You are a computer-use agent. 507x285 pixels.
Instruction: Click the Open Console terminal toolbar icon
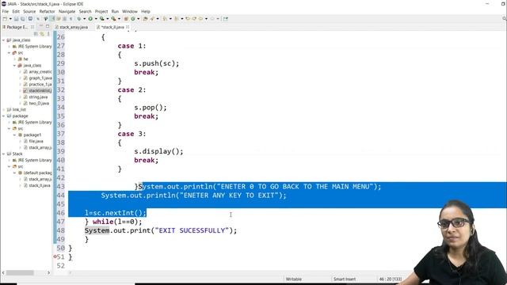[x=30, y=19]
